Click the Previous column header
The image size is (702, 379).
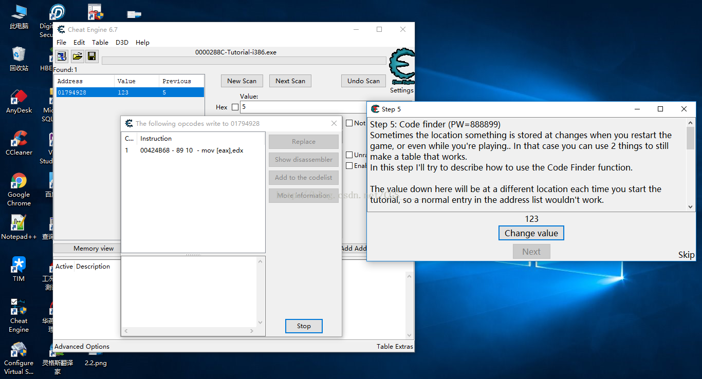coord(181,81)
